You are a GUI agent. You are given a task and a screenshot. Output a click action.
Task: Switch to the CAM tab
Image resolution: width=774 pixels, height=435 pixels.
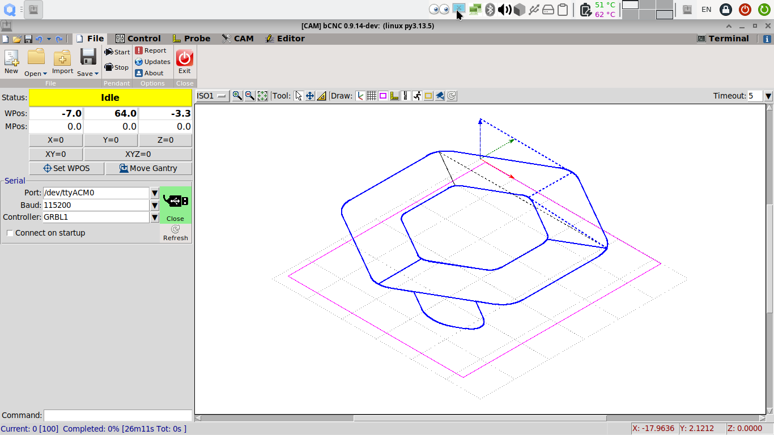point(237,39)
